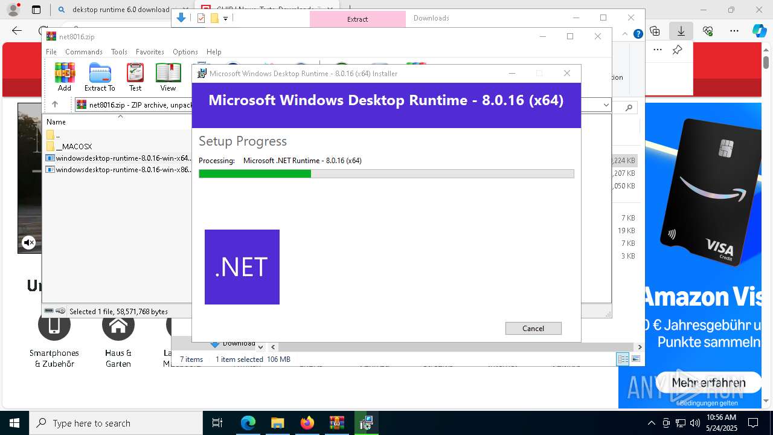Open Task View on the taskbar
The height and width of the screenshot is (435, 773).
tap(217, 423)
